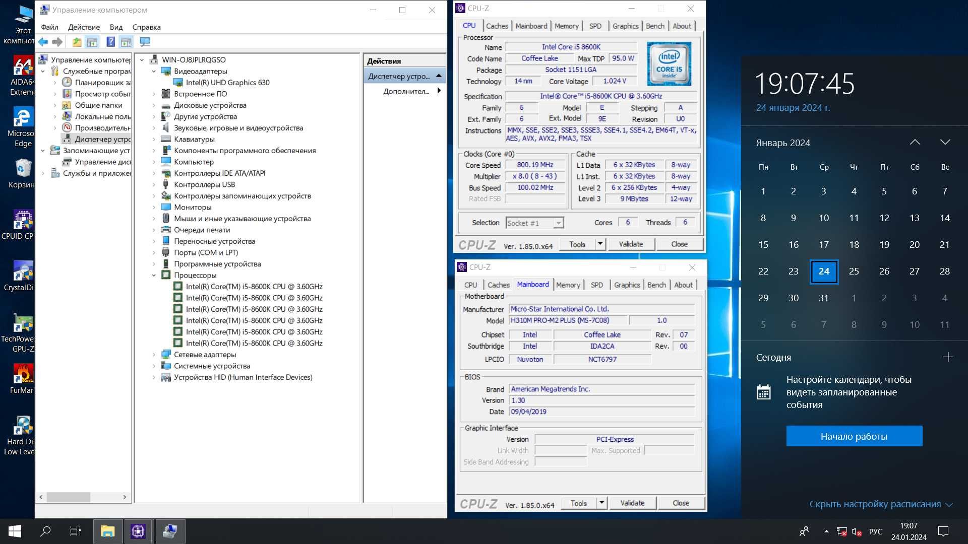Open Task View on the taskbar
The image size is (968, 544).
point(76,531)
